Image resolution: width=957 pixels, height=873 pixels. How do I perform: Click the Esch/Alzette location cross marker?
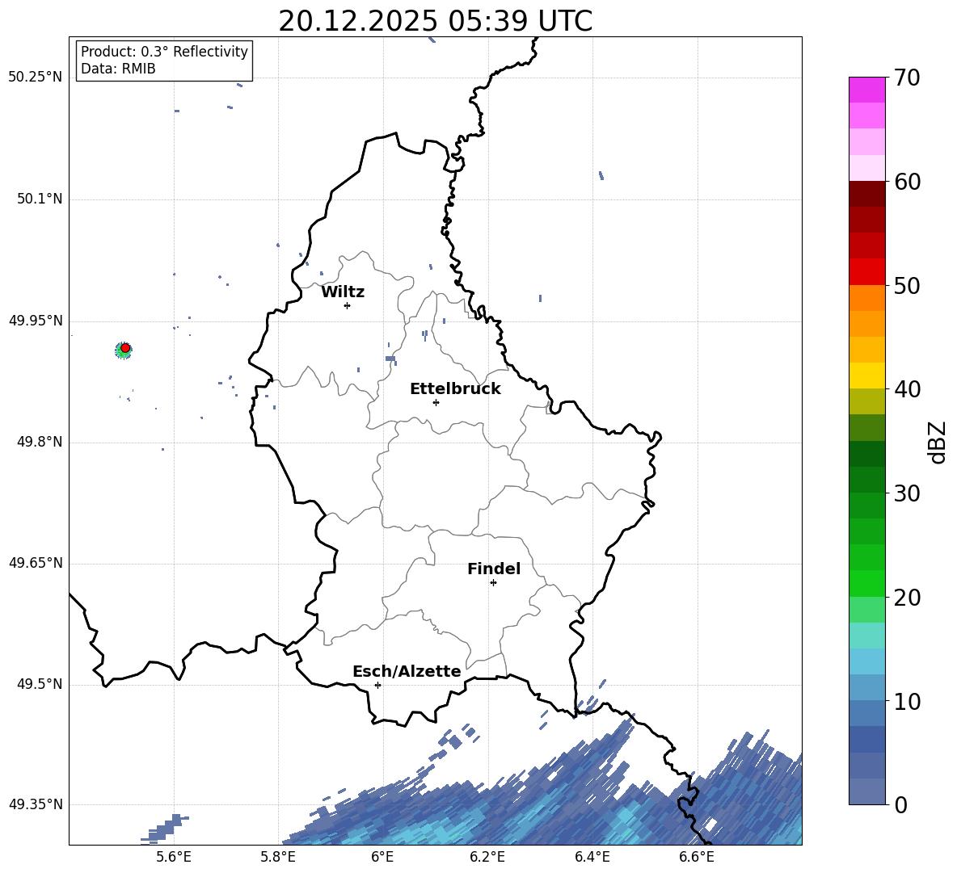(377, 685)
